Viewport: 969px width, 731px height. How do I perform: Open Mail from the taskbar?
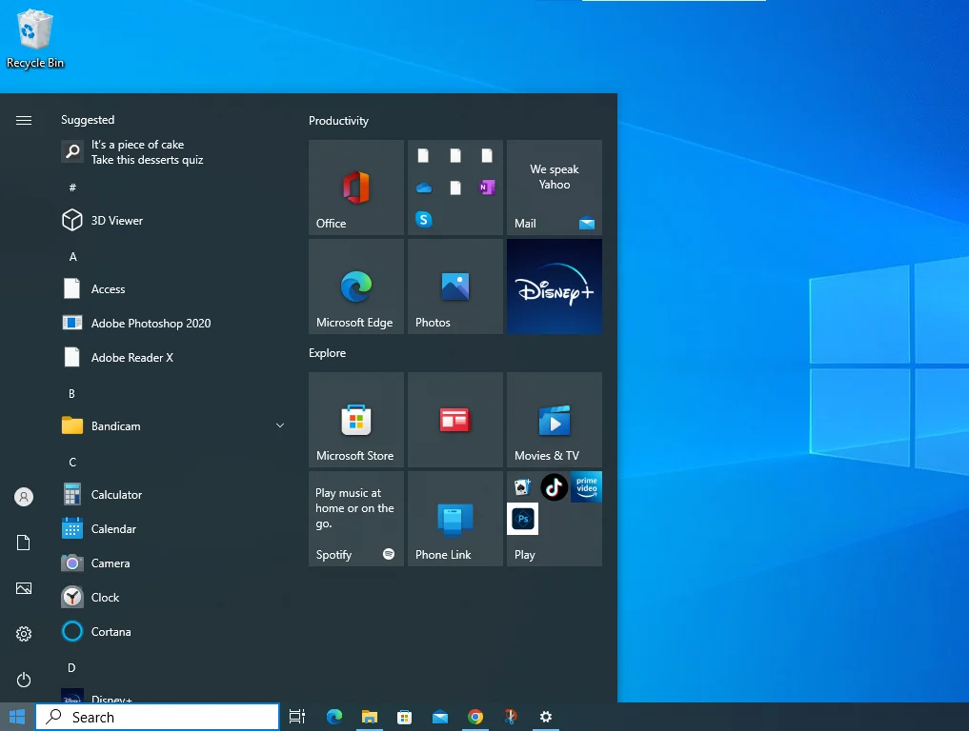(x=440, y=717)
